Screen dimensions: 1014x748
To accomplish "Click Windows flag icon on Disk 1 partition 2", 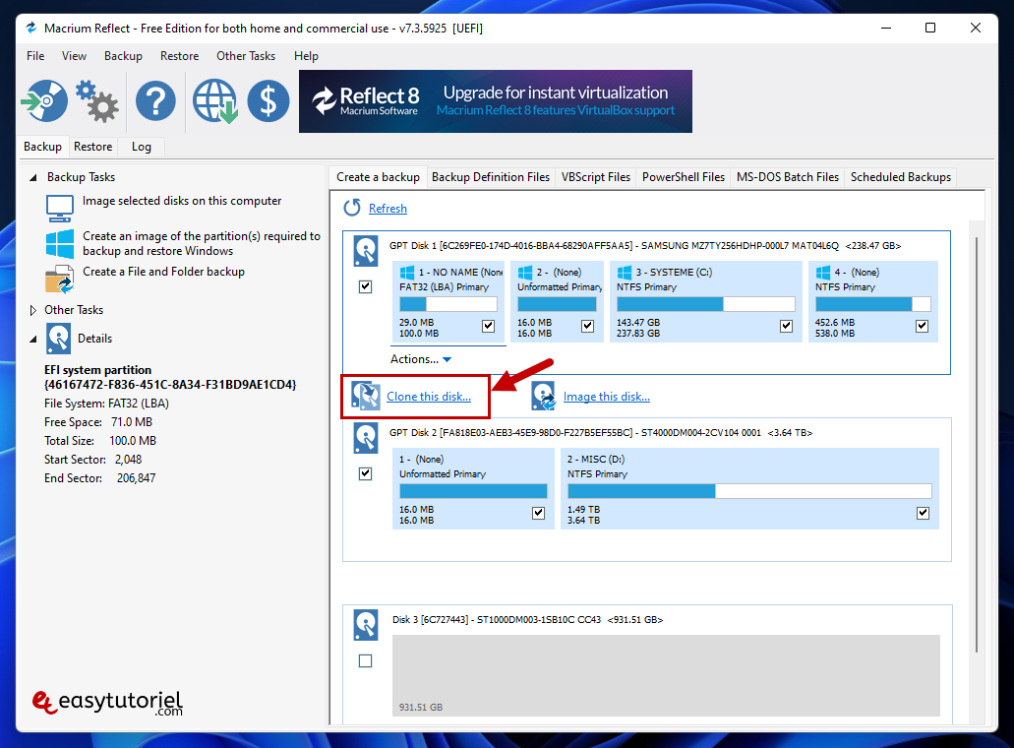I will click(x=525, y=273).
